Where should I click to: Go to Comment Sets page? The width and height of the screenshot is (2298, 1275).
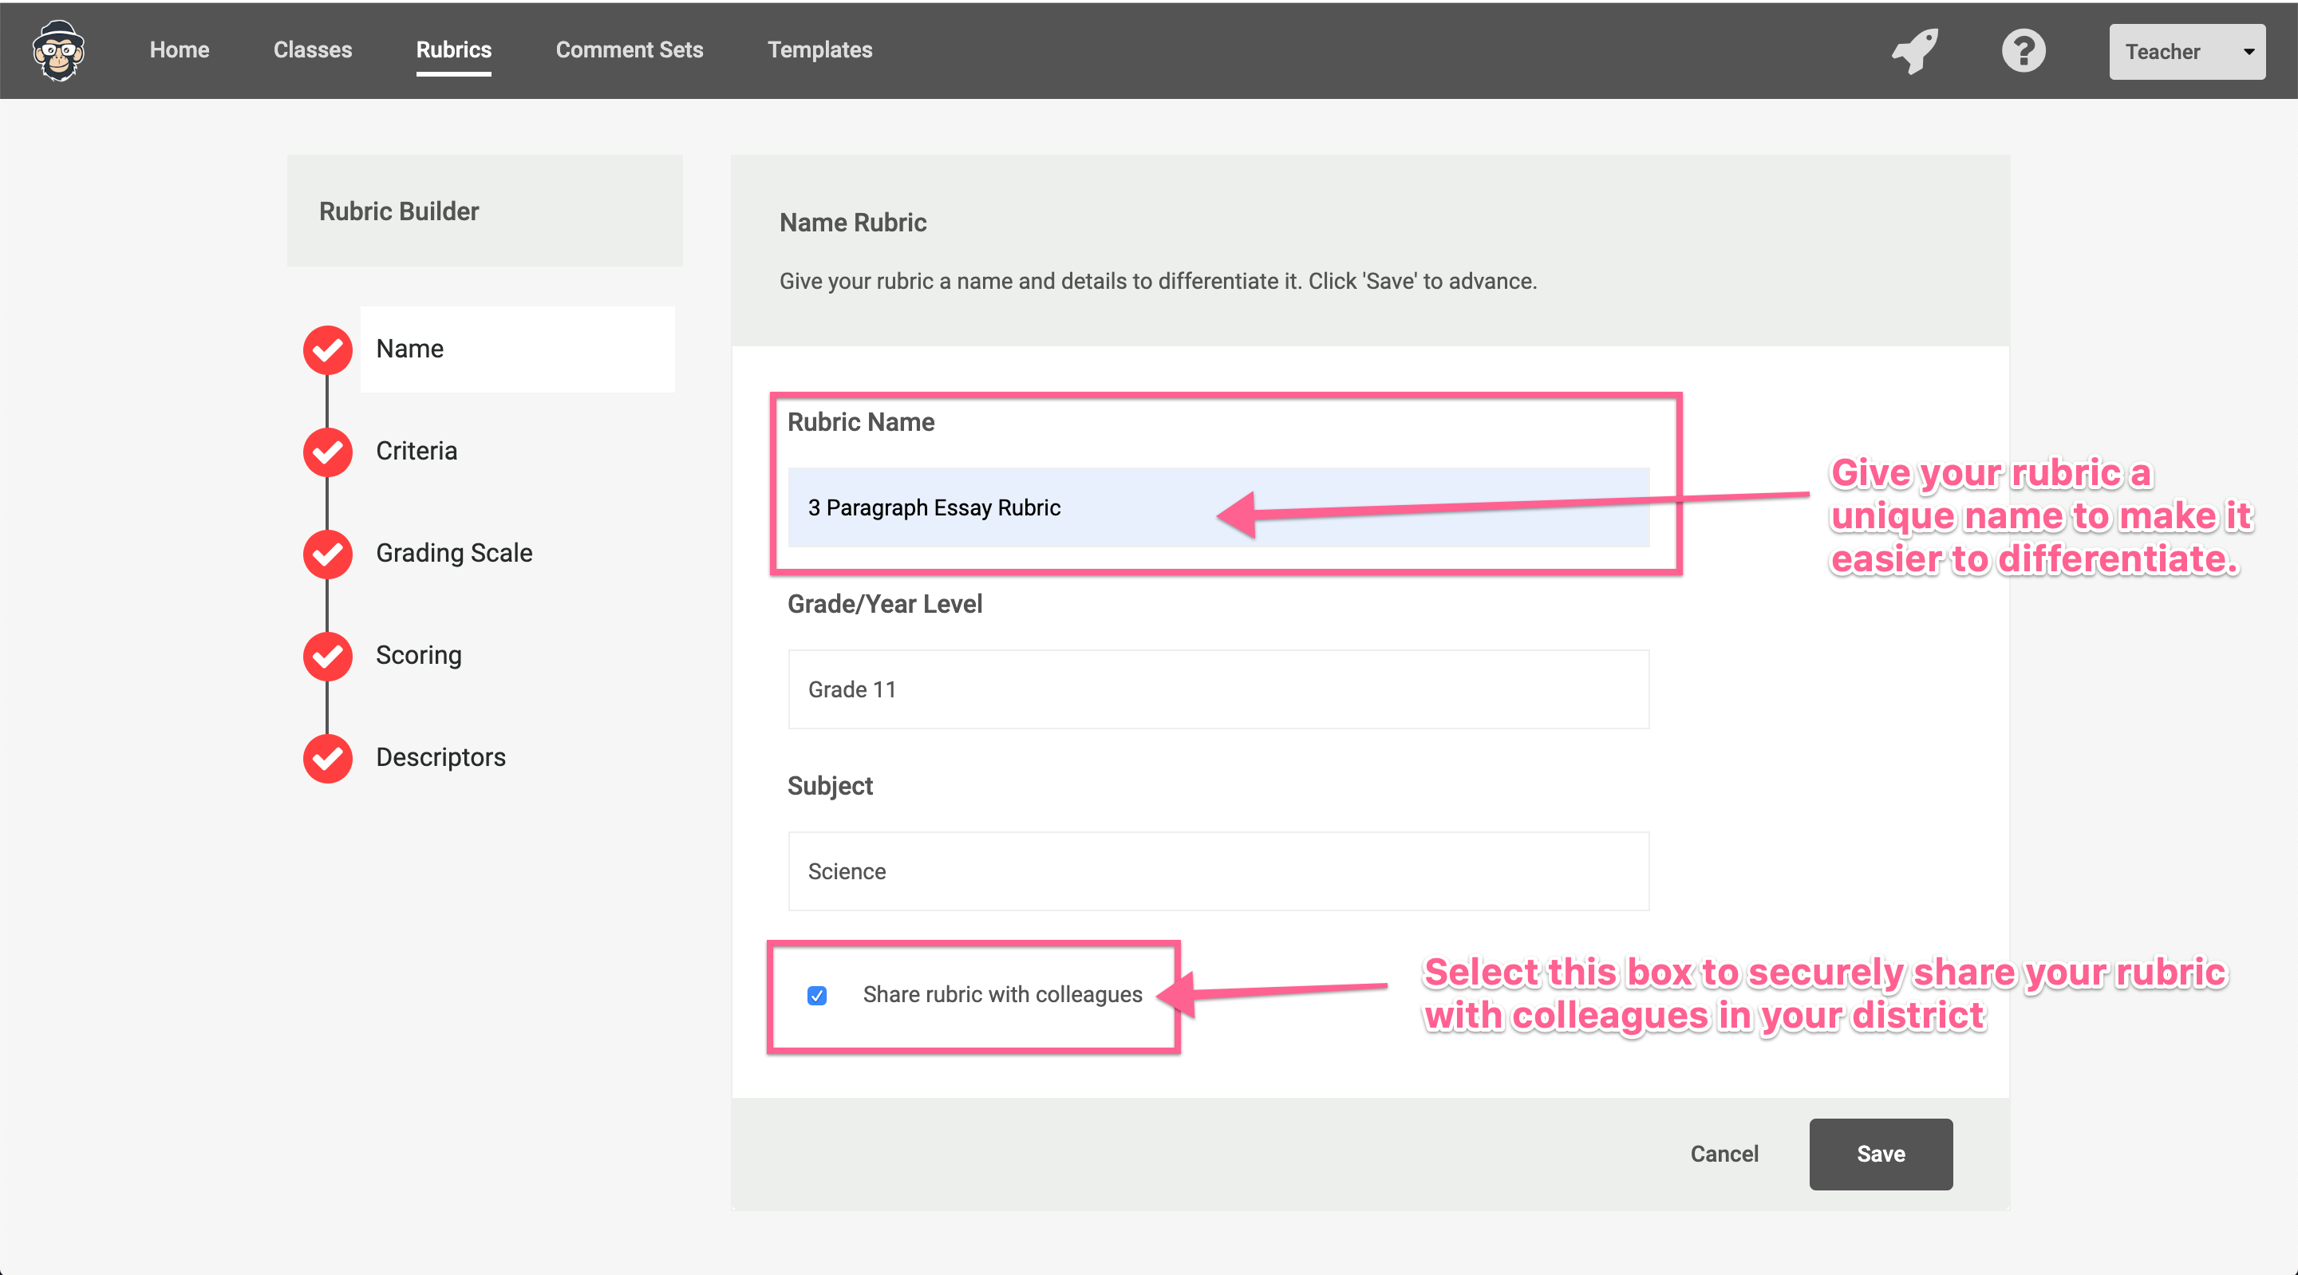click(x=629, y=50)
